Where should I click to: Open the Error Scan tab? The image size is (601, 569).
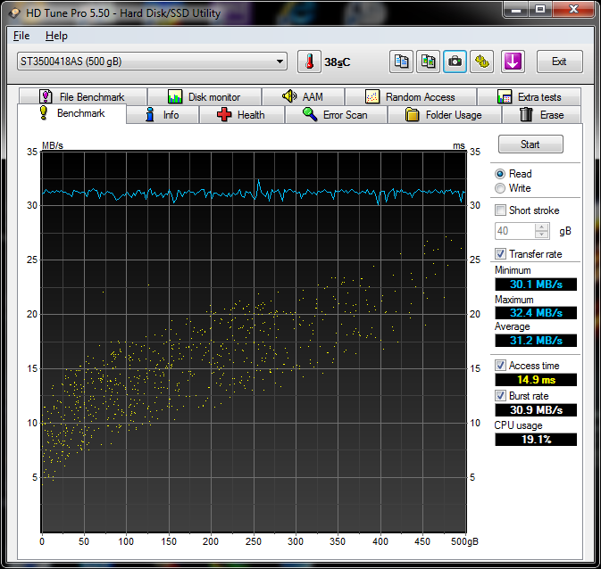click(x=335, y=115)
